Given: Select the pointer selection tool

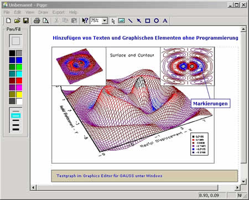Looking at the screenshot, I should [x=113, y=21].
